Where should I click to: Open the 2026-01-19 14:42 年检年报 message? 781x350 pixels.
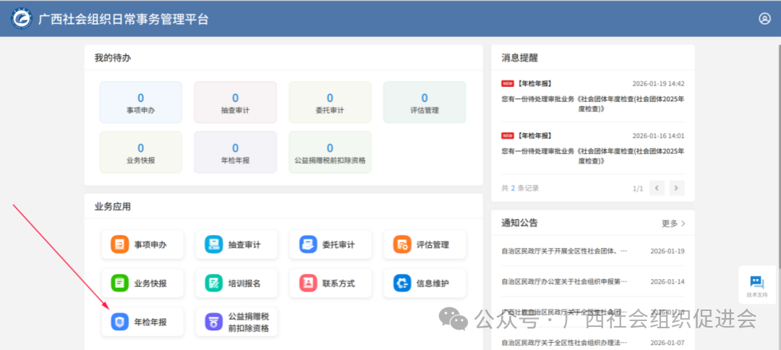[x=592, y=99]
